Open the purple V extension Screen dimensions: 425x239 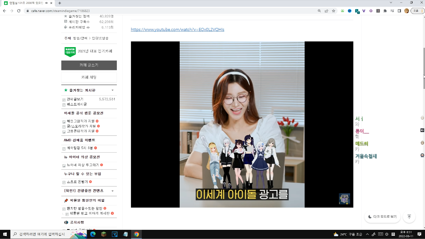pos(364,11)
